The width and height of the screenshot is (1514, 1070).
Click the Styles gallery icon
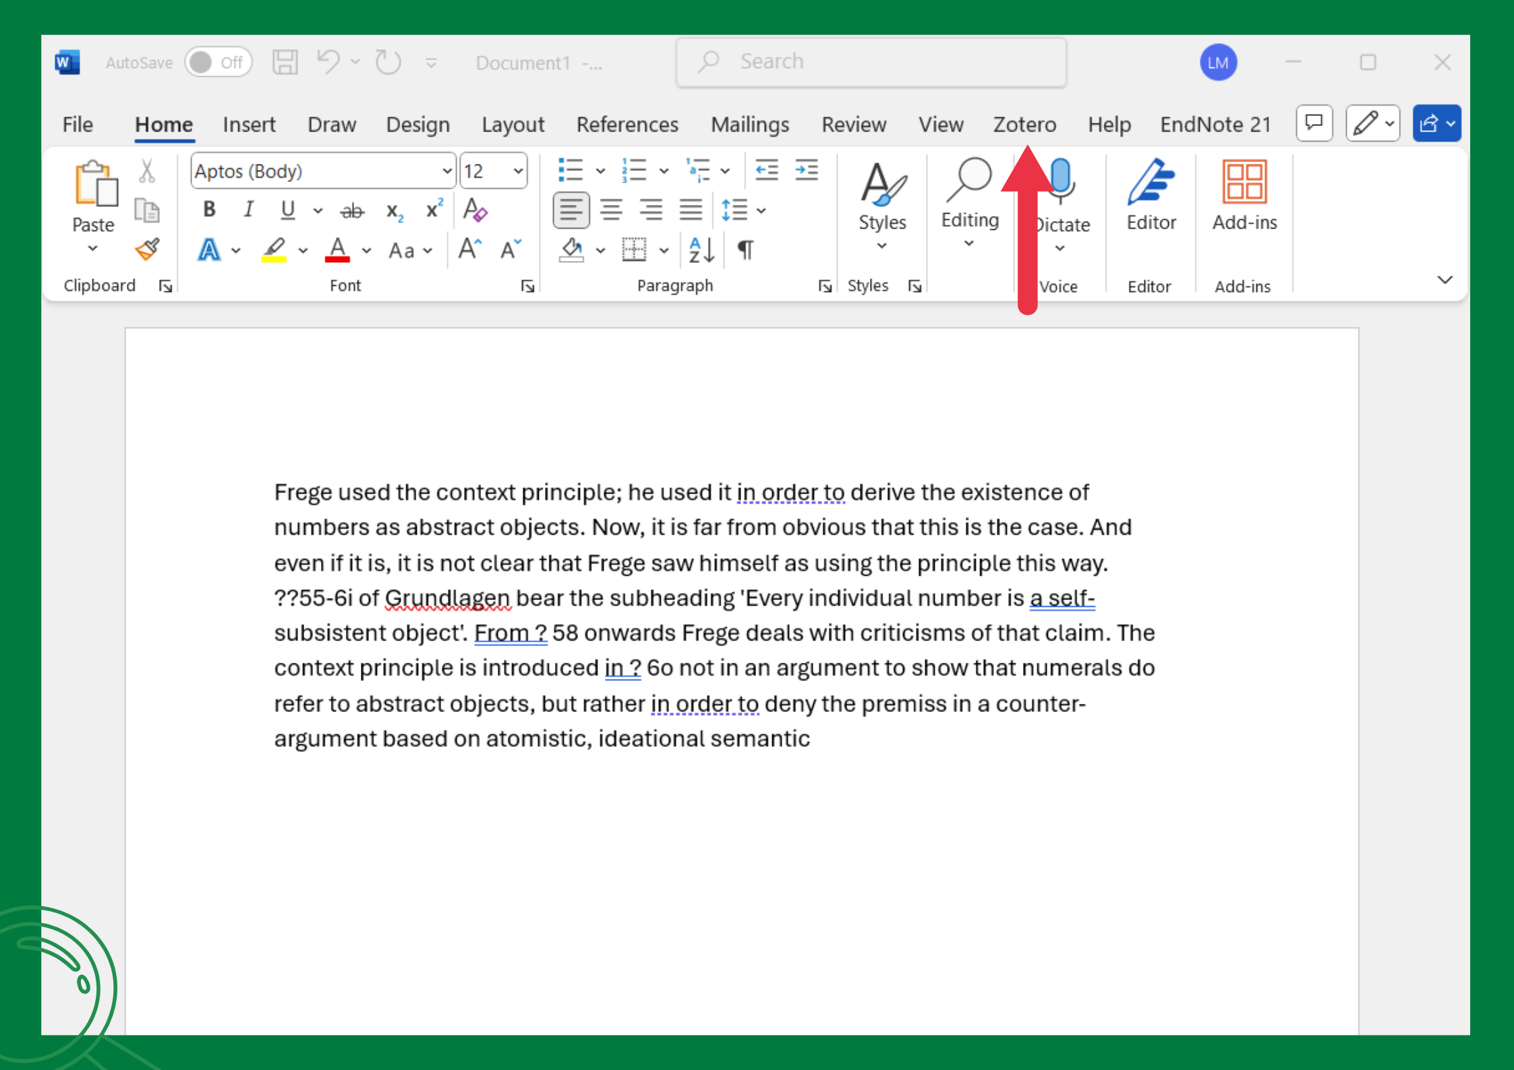pos(882,183)
